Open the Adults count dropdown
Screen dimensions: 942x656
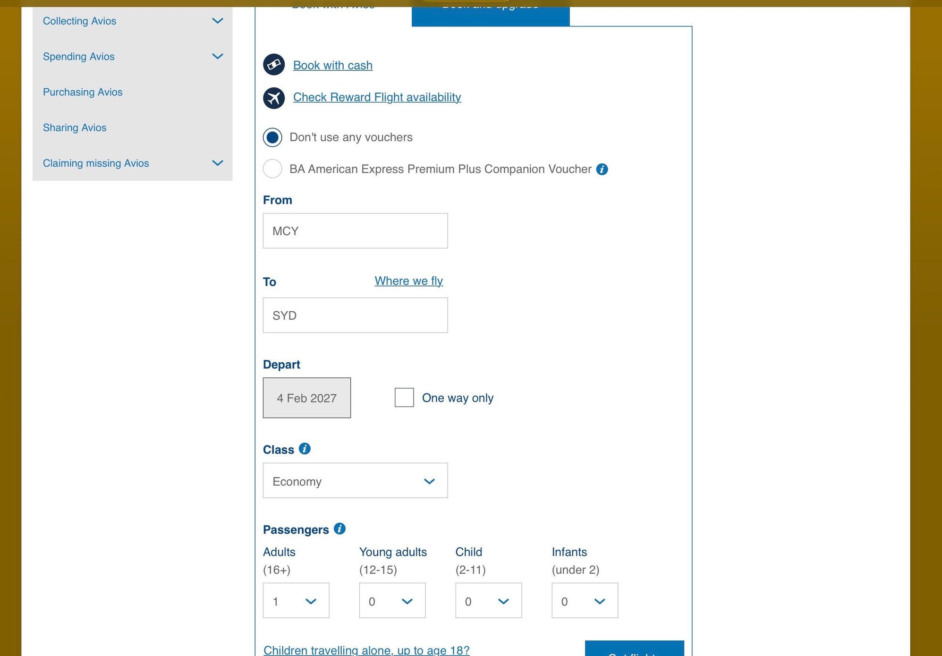coord(296,601)
